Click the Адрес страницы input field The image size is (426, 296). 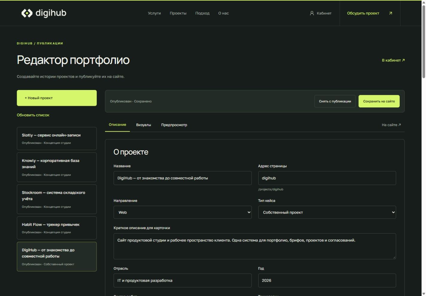click(x=327, y=178)
